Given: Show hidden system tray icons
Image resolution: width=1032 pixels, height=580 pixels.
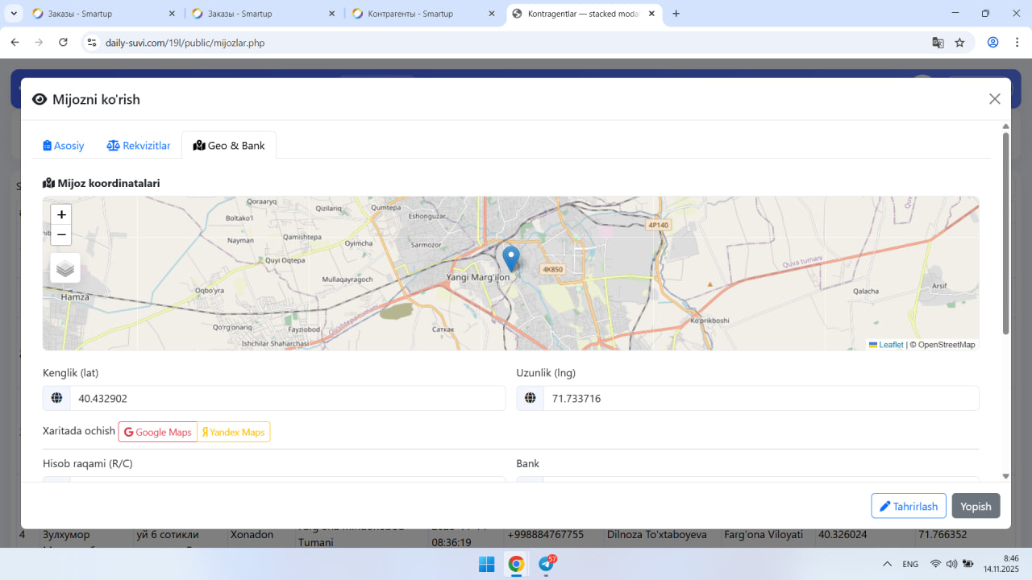Looking at the screenshot, I should click(x=887, y=564).
